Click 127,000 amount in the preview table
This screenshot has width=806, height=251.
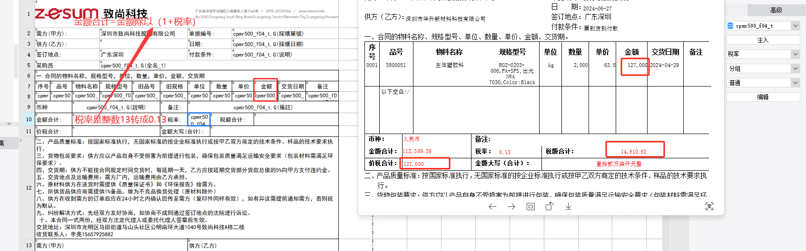[637, 65]
